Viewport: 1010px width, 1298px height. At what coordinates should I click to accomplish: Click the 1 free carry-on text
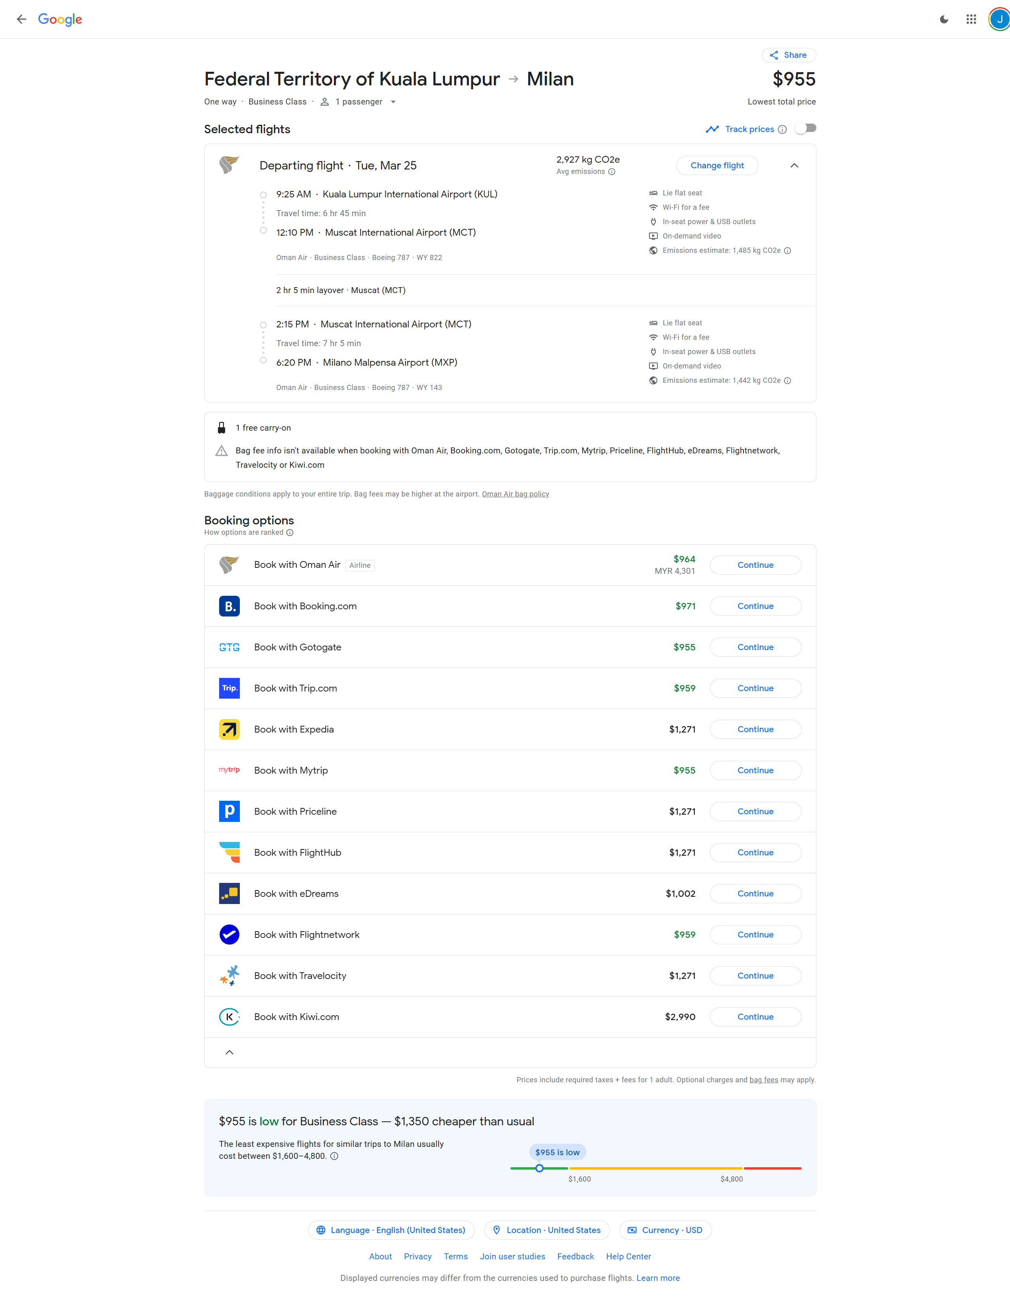tap(263, 428)
